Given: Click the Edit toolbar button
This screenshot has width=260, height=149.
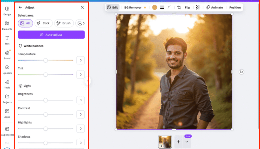Looking at the screenshot, I should click(x=113, y=7).
